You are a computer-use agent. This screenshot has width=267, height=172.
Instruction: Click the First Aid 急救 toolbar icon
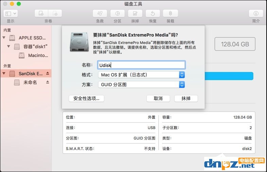point(100,13)
